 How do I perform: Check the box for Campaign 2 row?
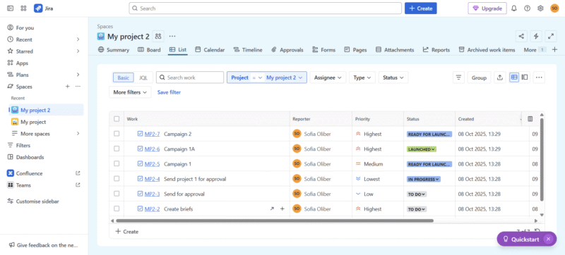117,134
